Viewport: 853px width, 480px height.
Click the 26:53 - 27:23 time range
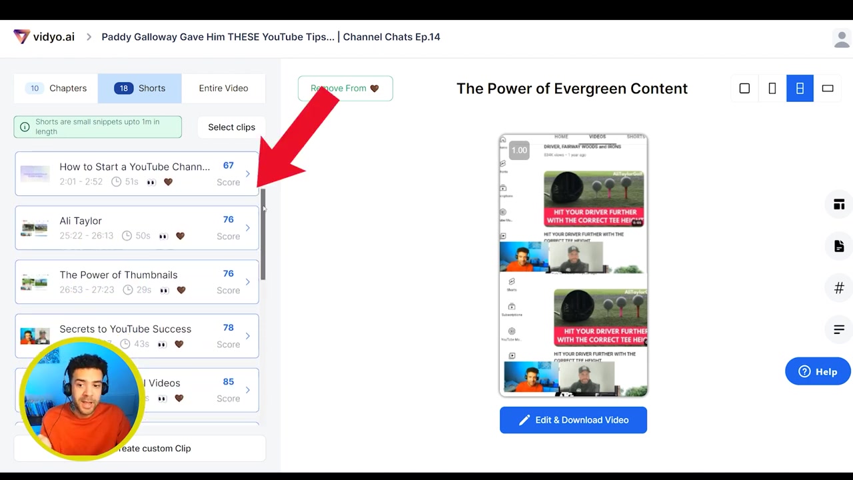[87, 290]
